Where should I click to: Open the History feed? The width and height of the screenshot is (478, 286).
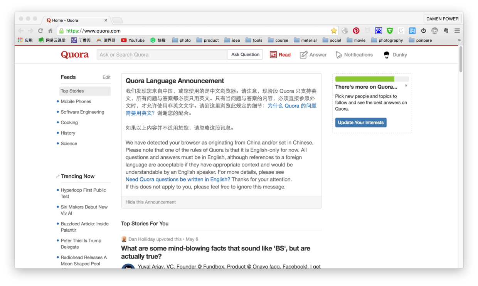[68, 133]
